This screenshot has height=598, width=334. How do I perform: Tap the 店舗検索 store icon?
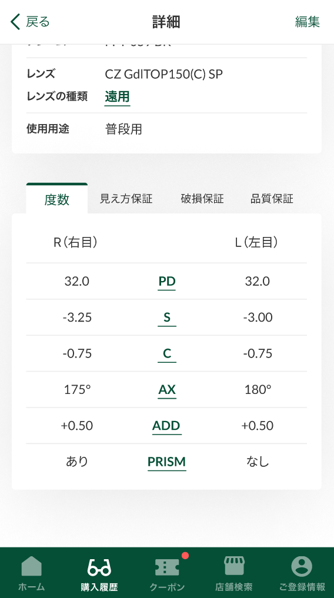click(x=233, y=566)
